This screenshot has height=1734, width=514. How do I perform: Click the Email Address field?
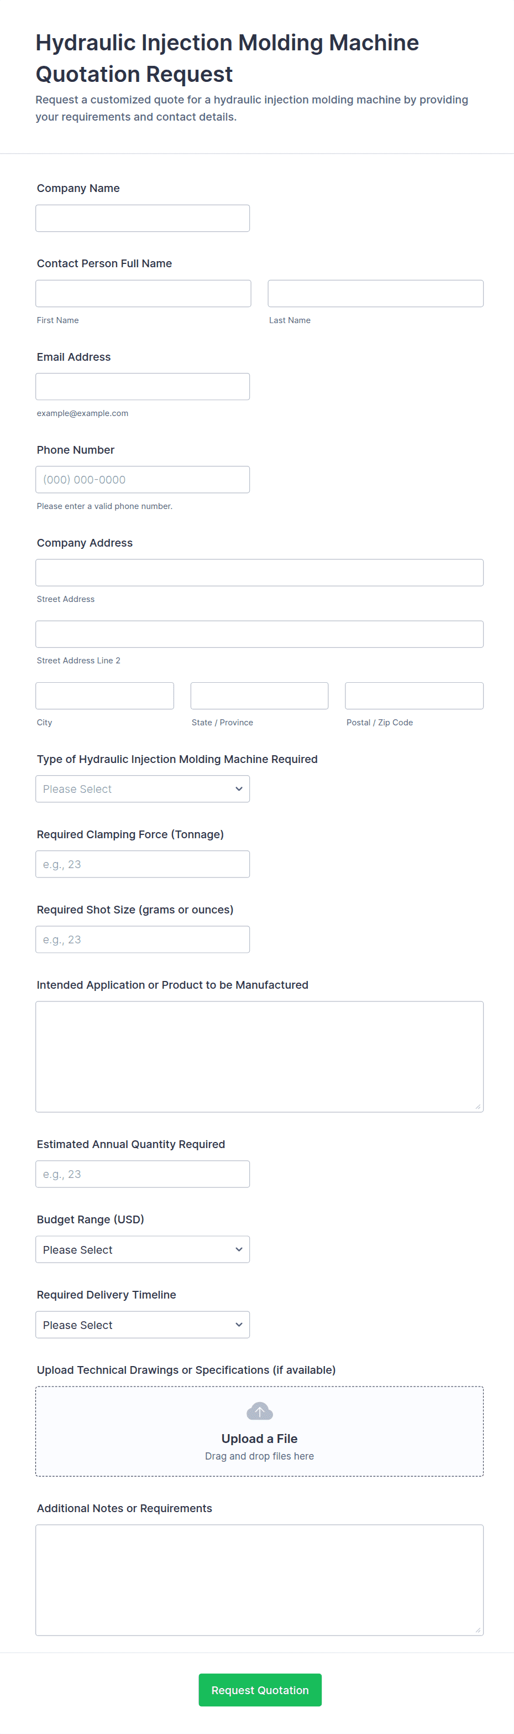[x=142, y=386]
